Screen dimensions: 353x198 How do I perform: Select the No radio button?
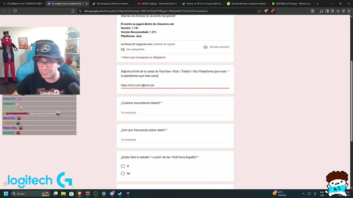point(123,174)
